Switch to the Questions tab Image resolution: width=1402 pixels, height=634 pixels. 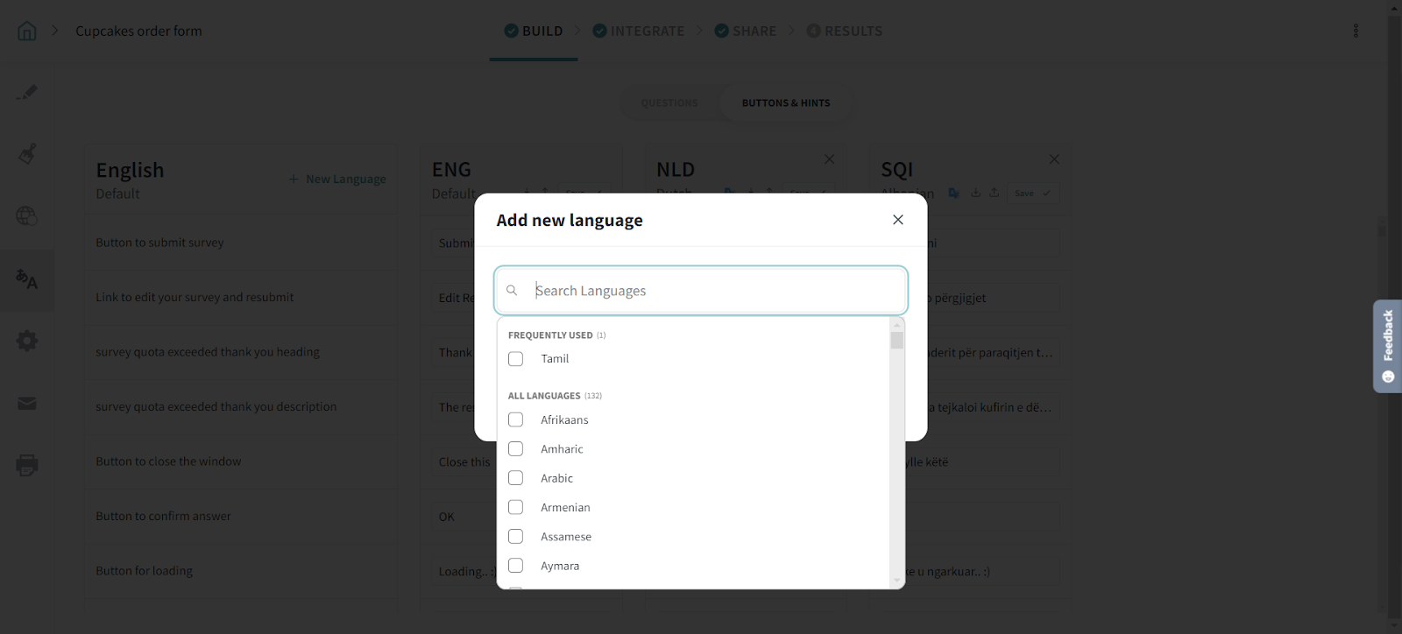click(669, 103)
